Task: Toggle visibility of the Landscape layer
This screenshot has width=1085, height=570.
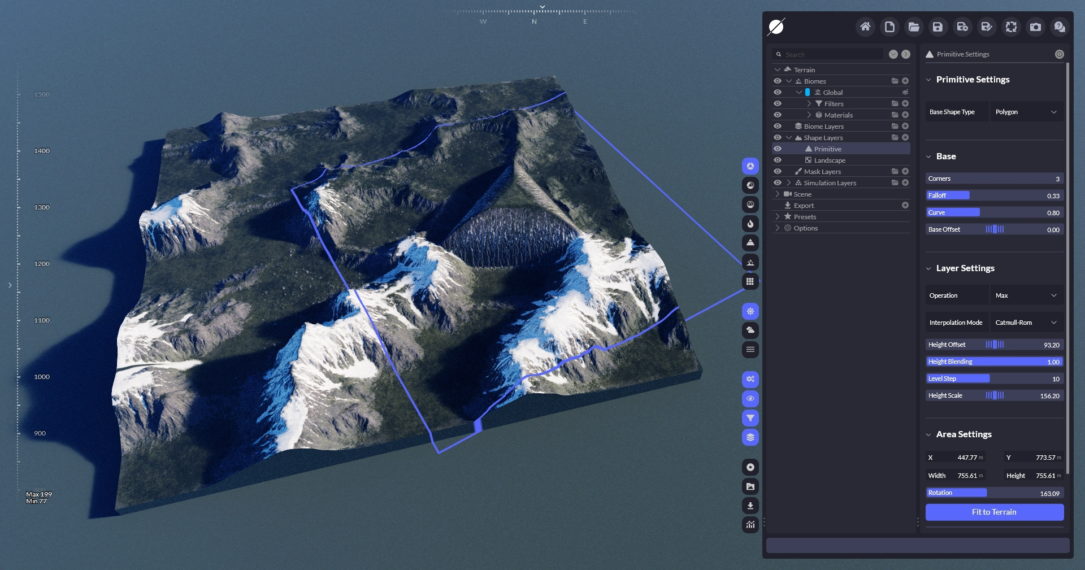Action: point(778,160)
